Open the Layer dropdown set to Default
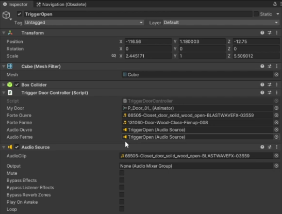This screenshot has height=214, width=282. coord(221,23)
